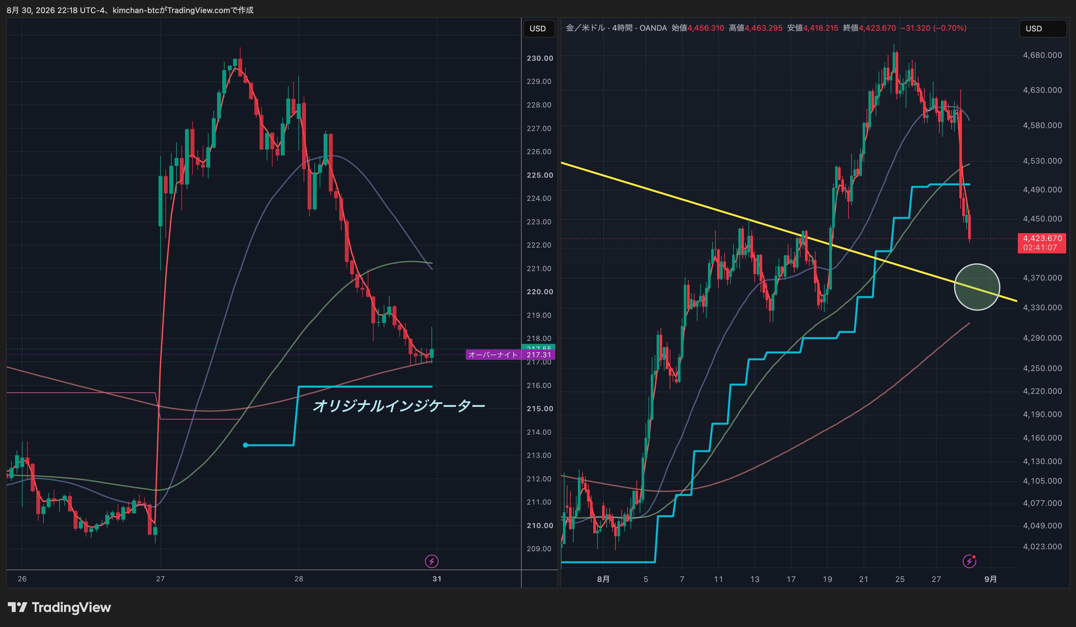Click the 02:41:07 candle countdown timer

(x=1040, y=248)
